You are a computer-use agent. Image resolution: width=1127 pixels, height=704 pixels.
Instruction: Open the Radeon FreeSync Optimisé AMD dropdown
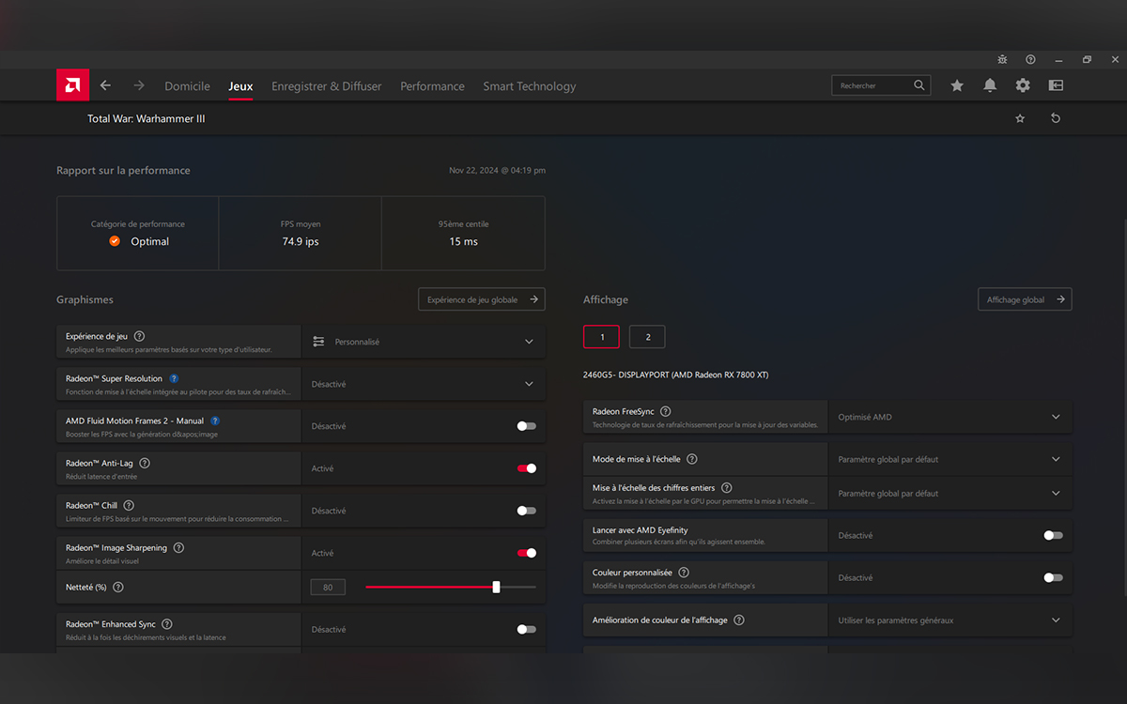949,417
